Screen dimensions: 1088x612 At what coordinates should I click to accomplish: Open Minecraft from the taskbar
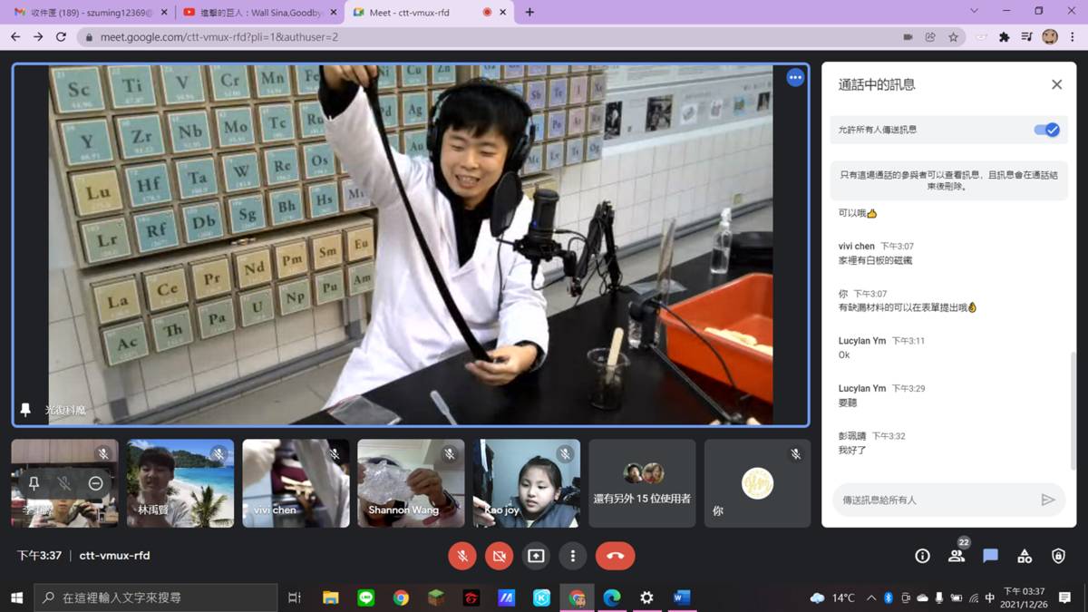coord(436,597)
